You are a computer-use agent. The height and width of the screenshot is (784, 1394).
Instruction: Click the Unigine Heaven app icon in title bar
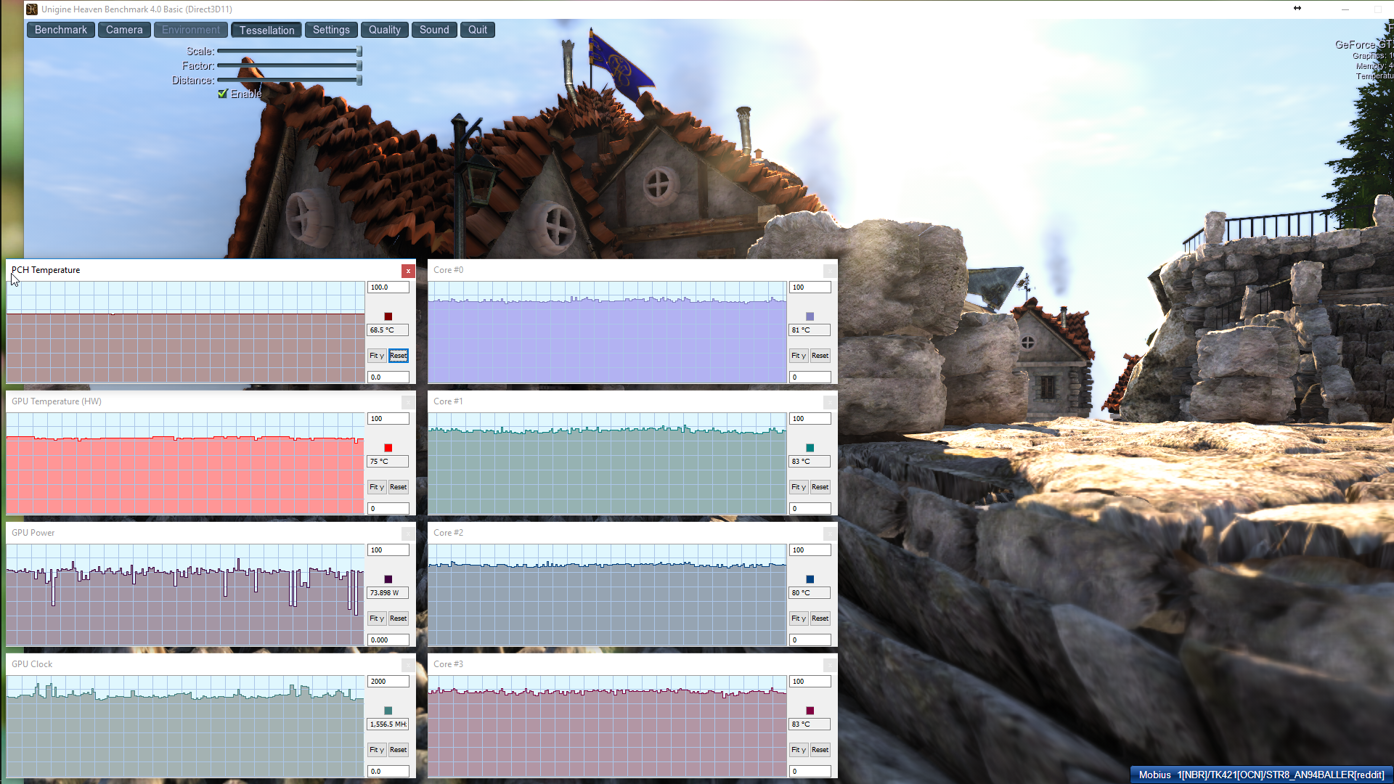[31, 9]
